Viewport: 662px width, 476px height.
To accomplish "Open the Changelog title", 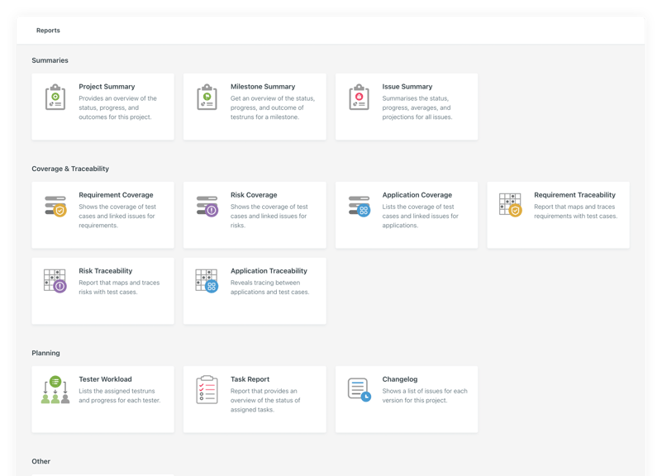I will [400, 379].
